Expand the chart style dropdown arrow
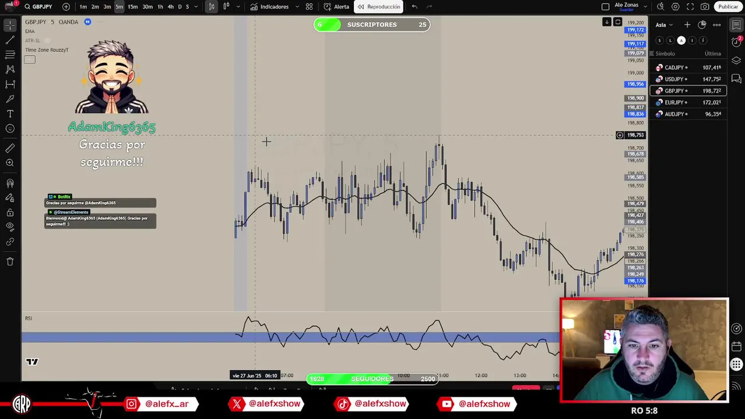This screenshot has height=419, width=745. pyautogui.click(x=238, y=7)
